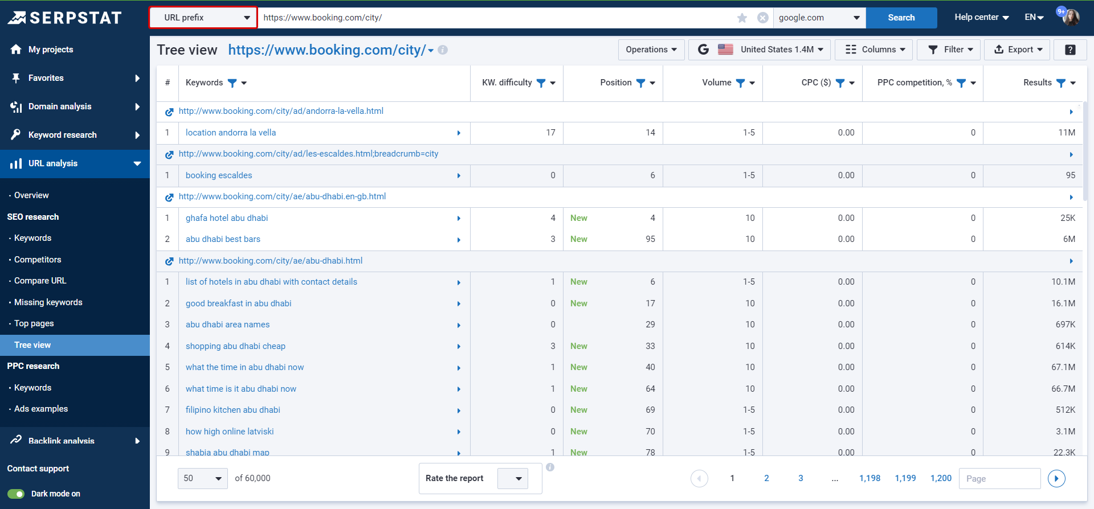Click the Search button
The width and height of the screenshot is (1094, 509).
(x=901, y=18)
